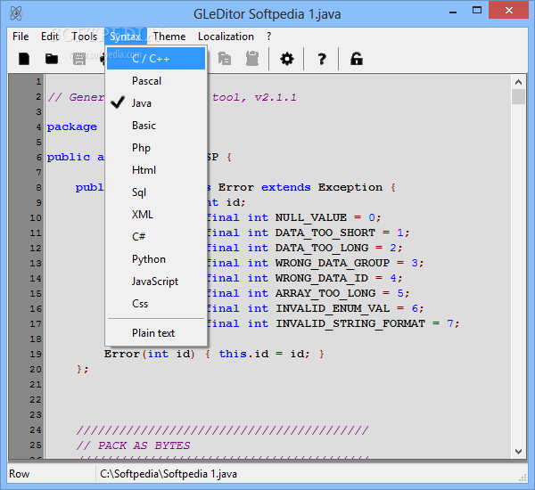
Task: Click the word Exception in line 8
Action: [x=350, y=187]
